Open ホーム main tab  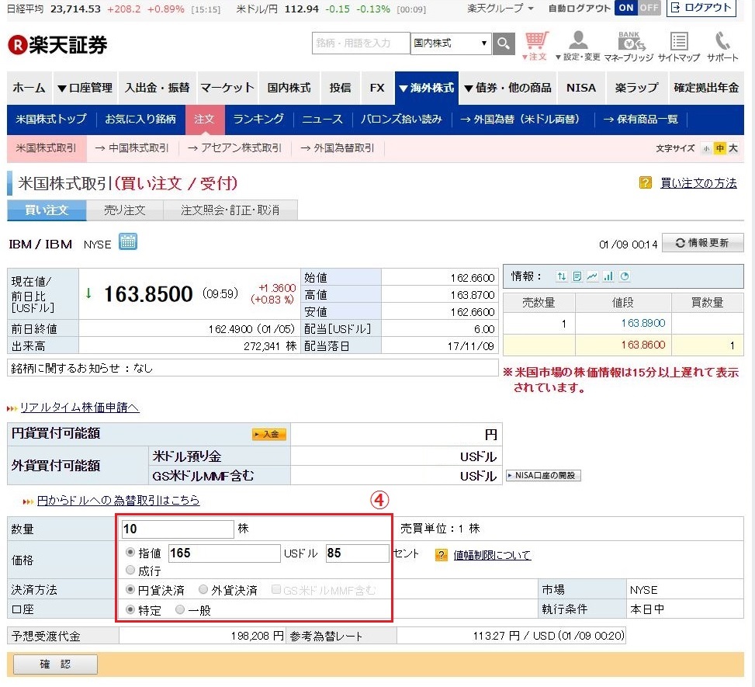(29, 88)
